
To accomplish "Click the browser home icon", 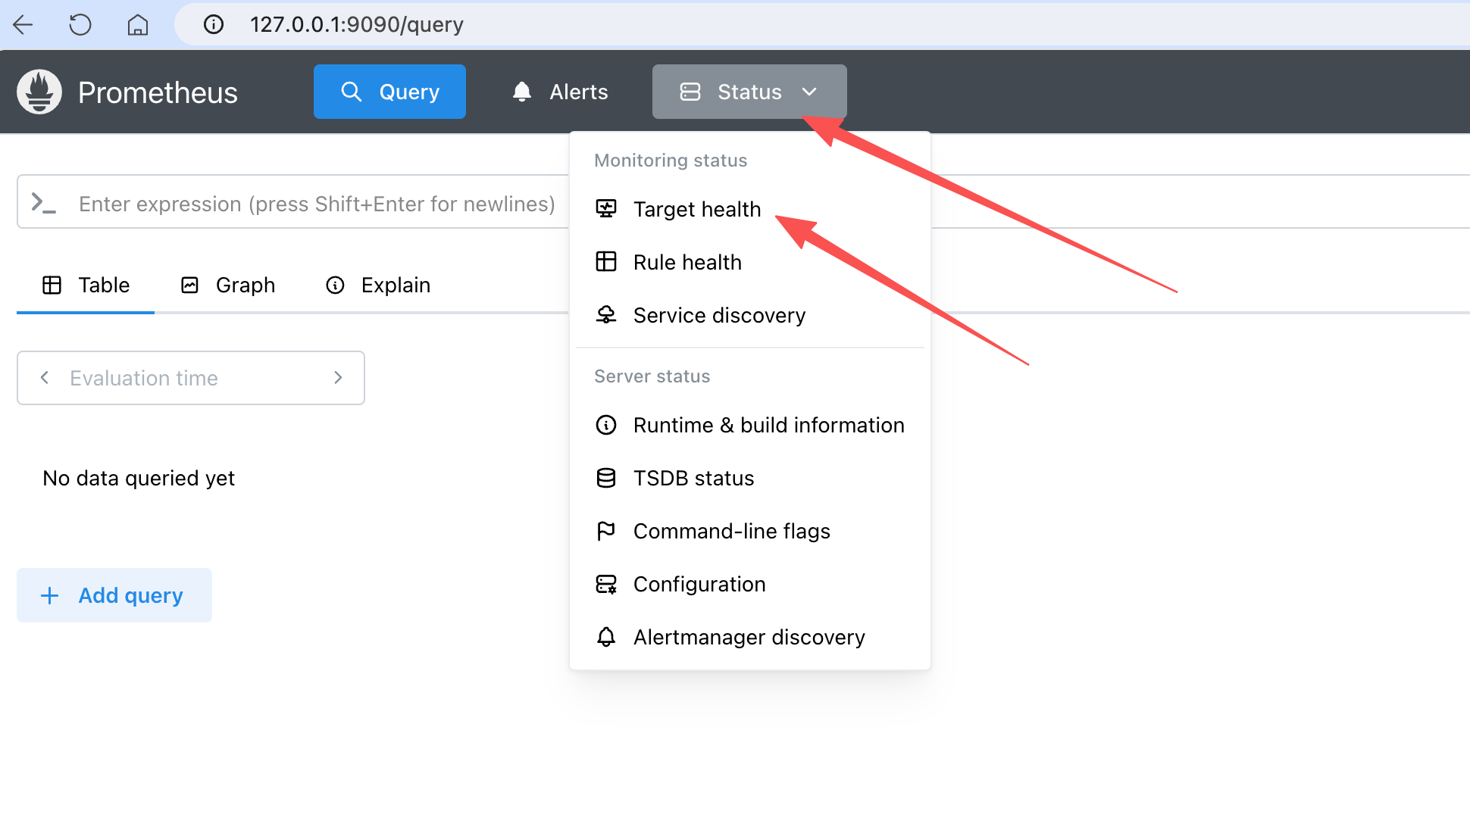I will 137,25.
